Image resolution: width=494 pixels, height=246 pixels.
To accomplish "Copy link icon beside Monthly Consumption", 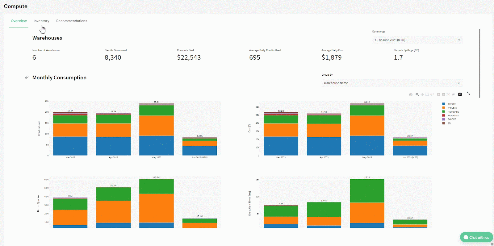I will pos(27,77).
